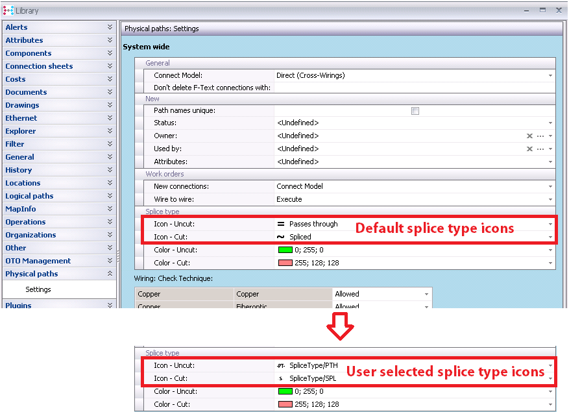Open lower panel Color - Cut dropdown
Screen dimensions: 569x412
click(550, 404)
